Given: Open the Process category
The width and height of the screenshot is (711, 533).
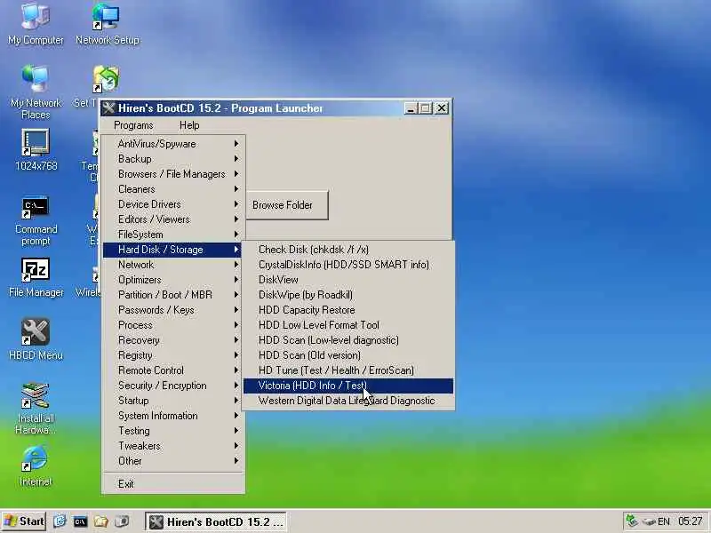Looking at the screenshot, I should [174, 325].
